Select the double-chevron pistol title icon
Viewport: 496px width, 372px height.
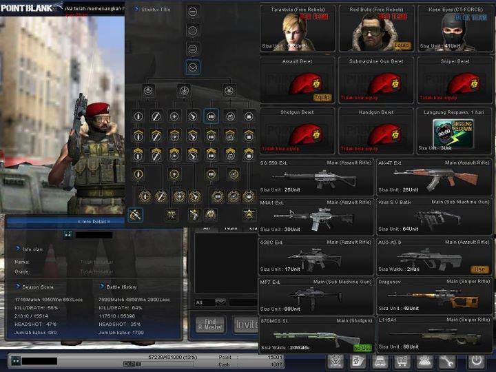click(193, 155)
